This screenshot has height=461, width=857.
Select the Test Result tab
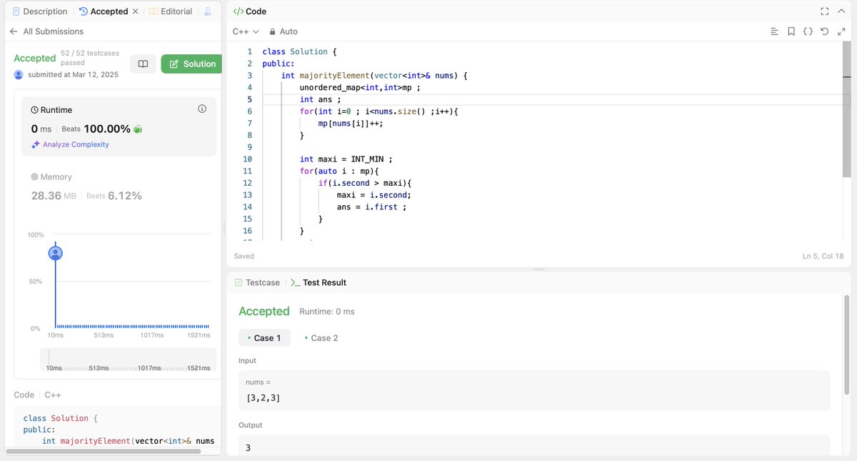point(319,282)
